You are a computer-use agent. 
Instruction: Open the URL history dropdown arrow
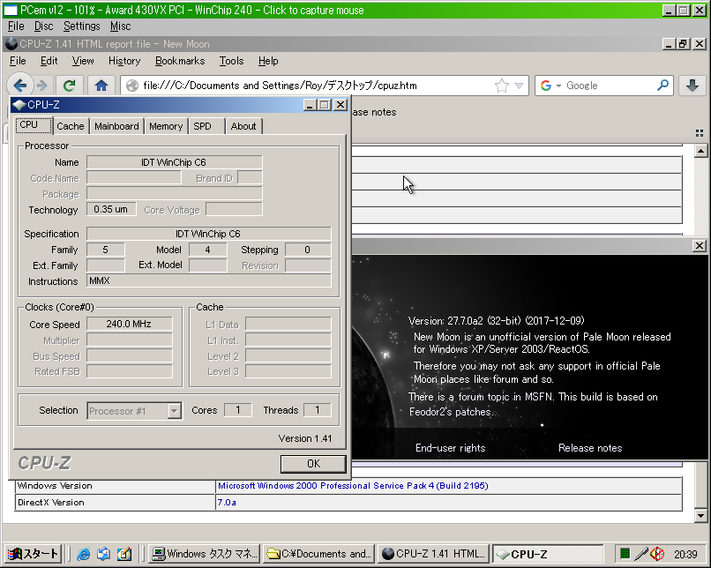tap(520, 86)
